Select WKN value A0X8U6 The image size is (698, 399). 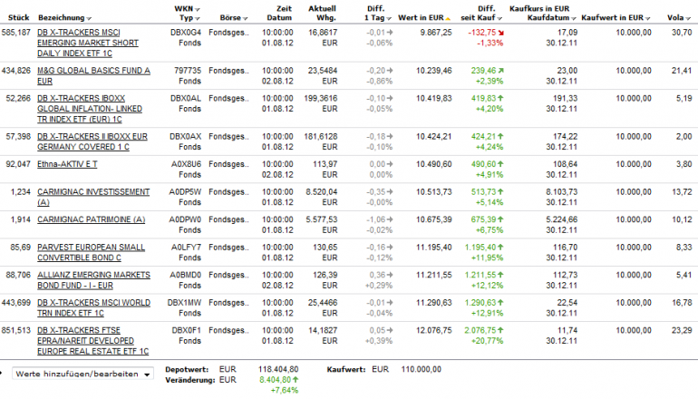(186, 164)
